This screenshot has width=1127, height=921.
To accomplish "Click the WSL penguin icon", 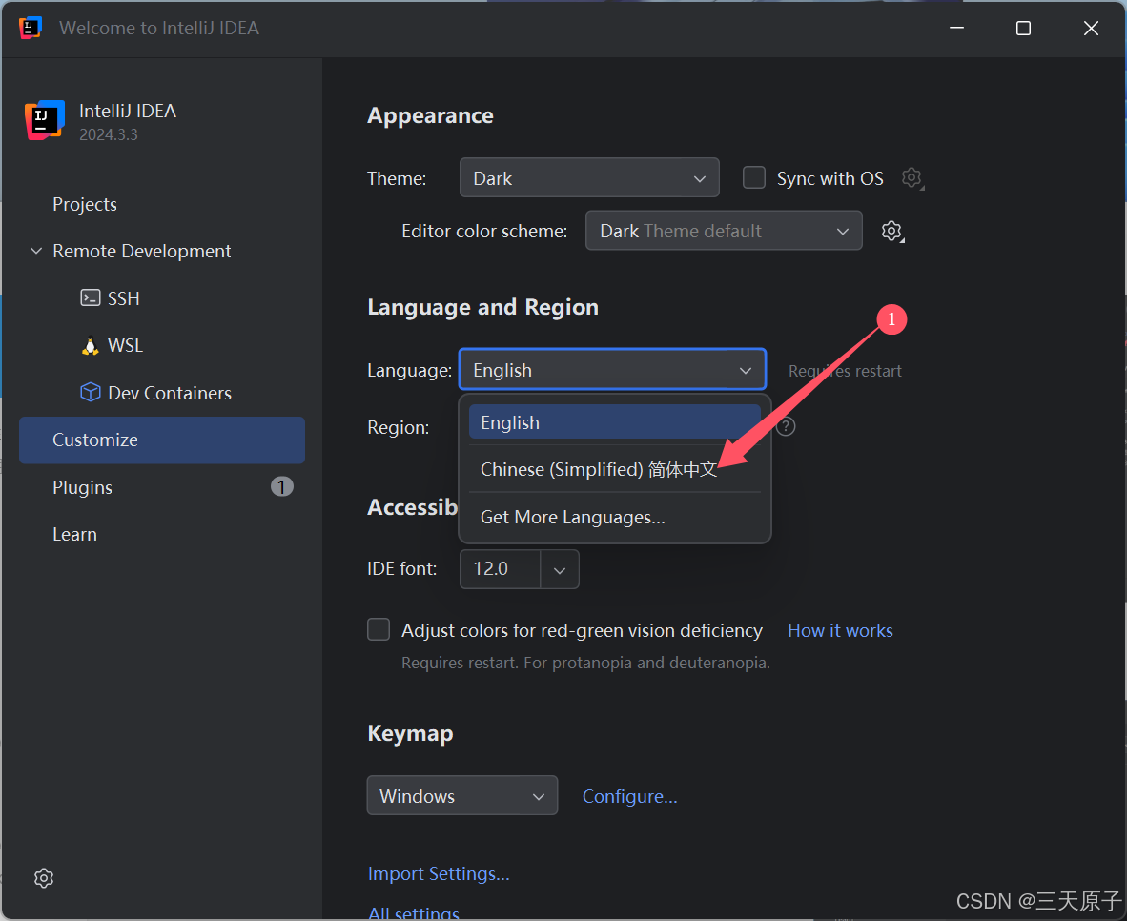I will tap(90, 346).
